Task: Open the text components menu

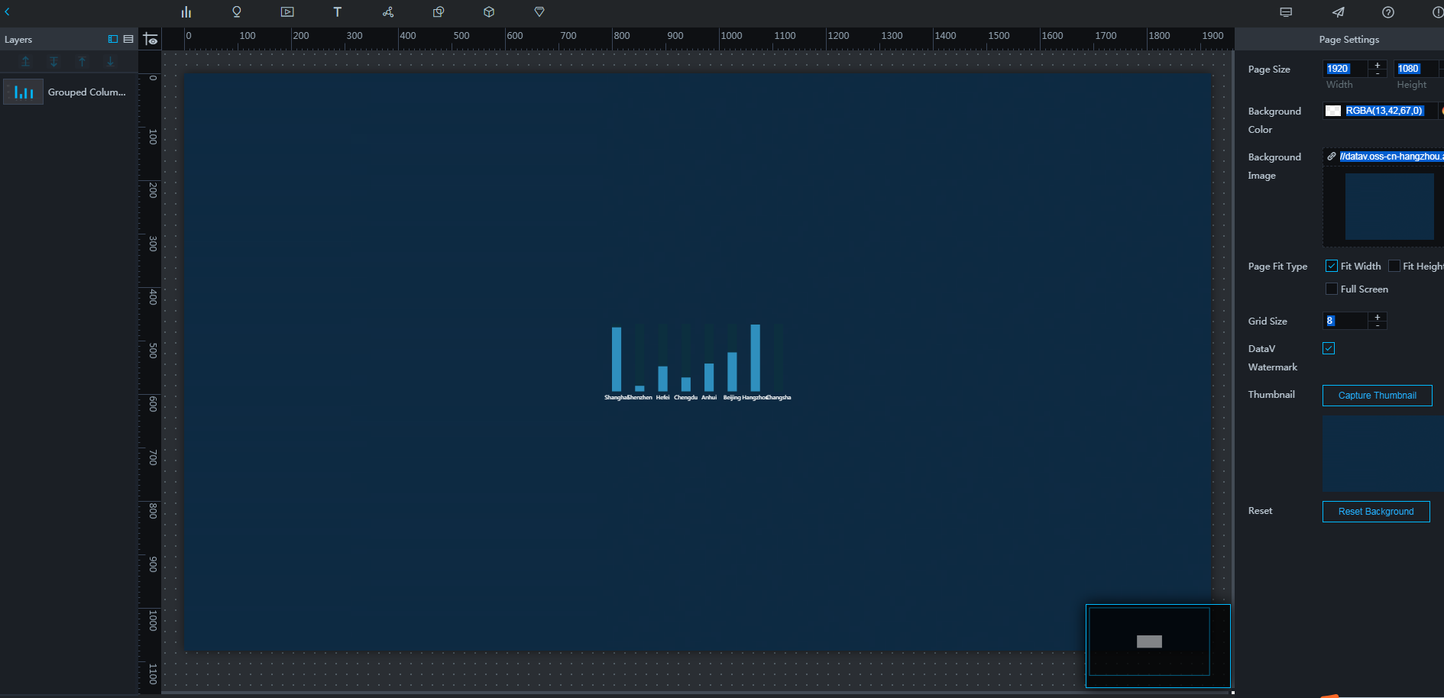Action: click(337, 12)
